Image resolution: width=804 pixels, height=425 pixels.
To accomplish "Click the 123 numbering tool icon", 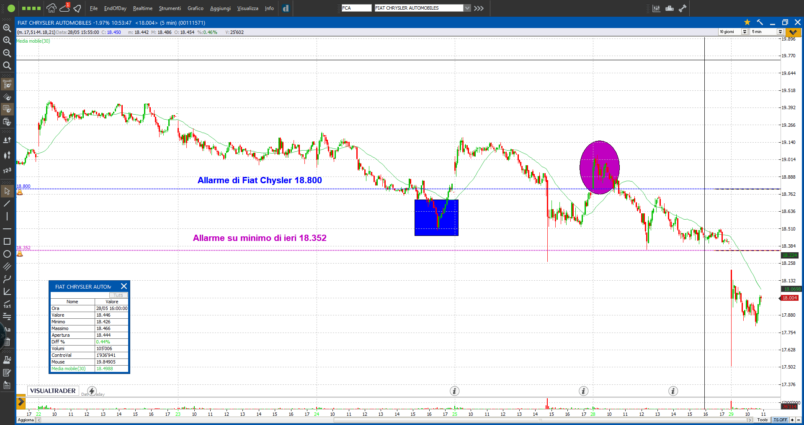I will tap(7, 170).
